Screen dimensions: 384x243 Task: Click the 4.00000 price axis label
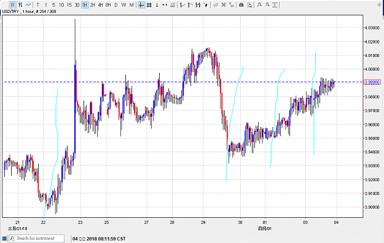(x=372, y=69)
